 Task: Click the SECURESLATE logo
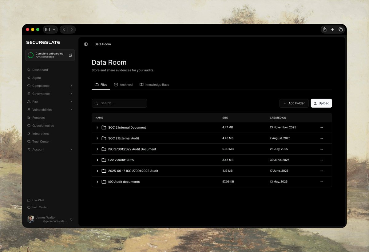[43, 42]
